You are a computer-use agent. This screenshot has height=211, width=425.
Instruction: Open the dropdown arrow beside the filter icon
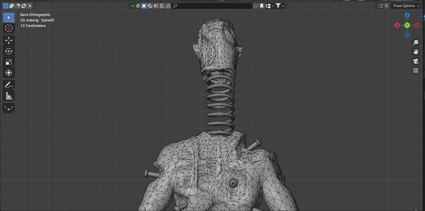pos(283,6)
